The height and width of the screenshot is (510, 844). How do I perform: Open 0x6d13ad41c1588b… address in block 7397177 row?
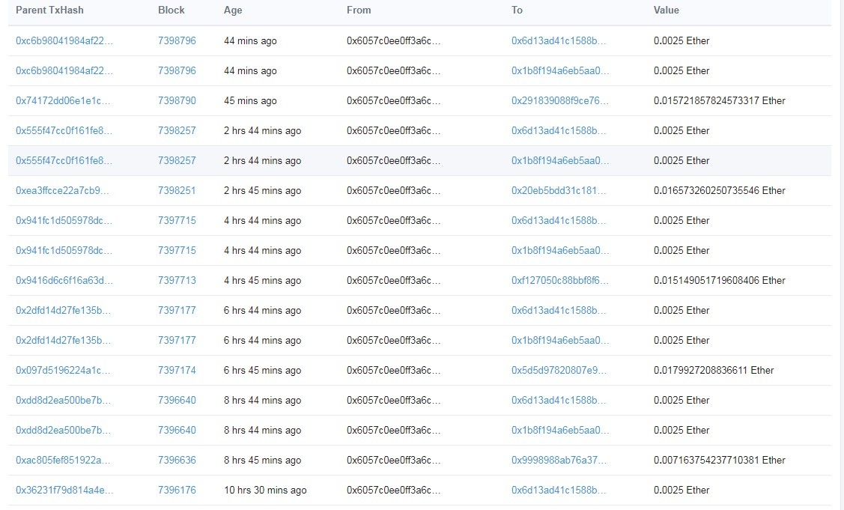point(558,311)
